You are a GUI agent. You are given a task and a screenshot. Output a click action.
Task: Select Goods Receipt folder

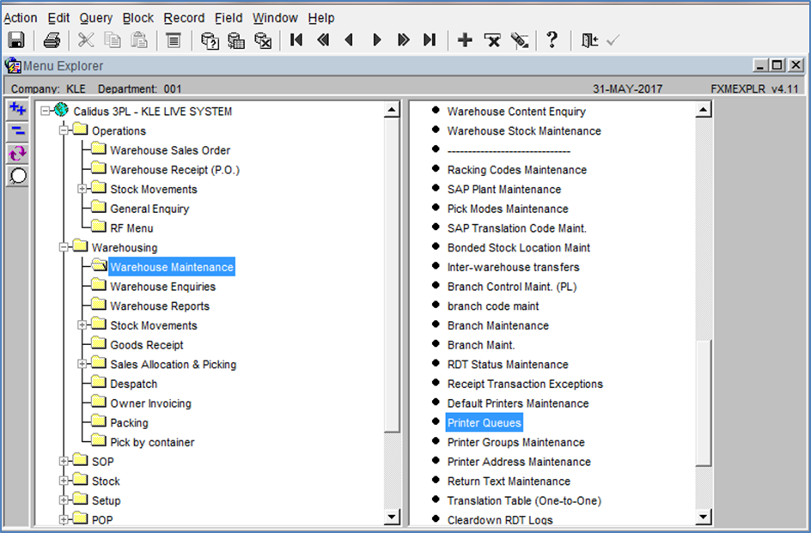[x=147, y=345]
